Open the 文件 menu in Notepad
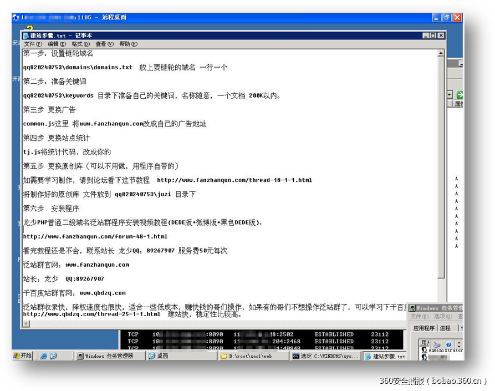This screenshot has width=495, height=391. [30, 44]
